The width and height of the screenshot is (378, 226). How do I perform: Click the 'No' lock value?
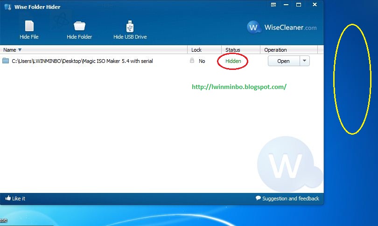point(202,61)
